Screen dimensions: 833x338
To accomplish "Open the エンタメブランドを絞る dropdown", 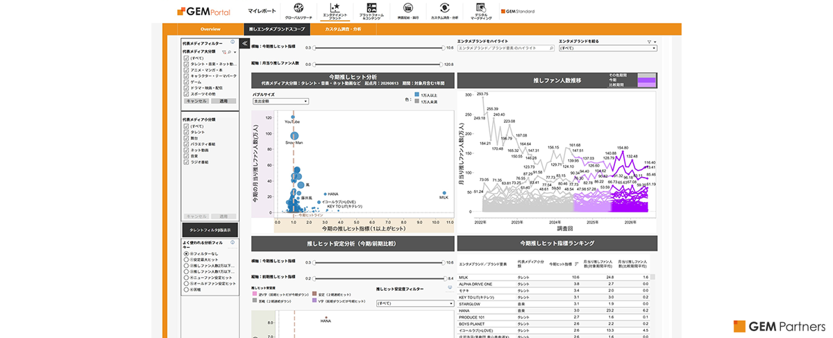I will click(607, 49).
